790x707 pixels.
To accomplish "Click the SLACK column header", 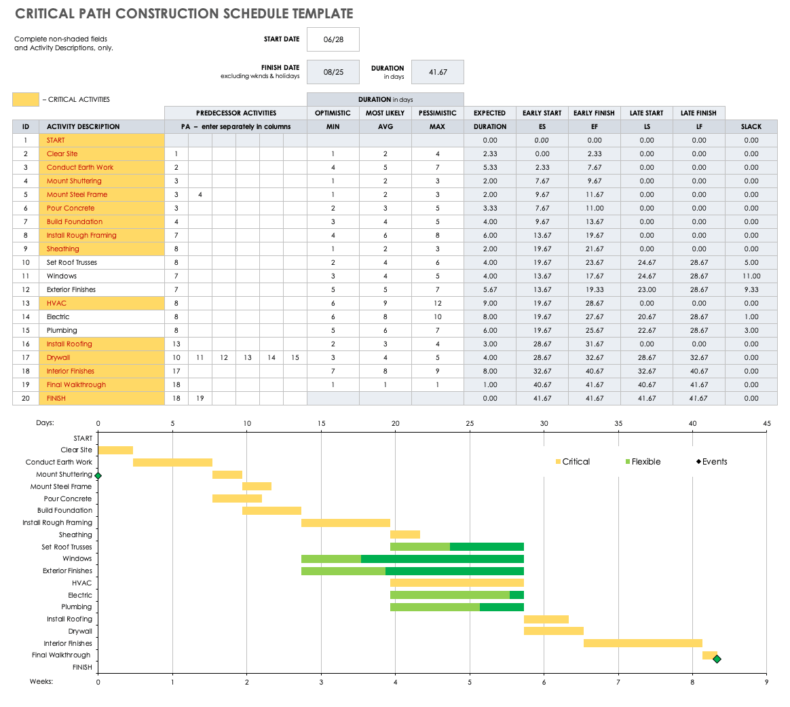I will 751,126.
